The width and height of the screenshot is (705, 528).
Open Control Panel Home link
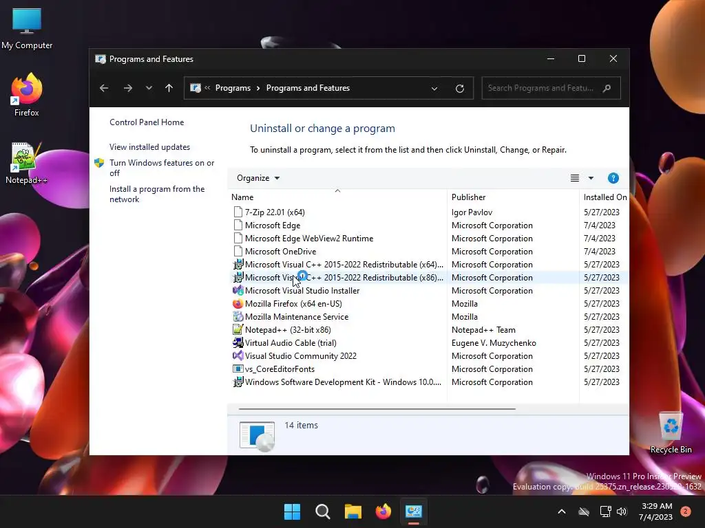coord(147,122)
